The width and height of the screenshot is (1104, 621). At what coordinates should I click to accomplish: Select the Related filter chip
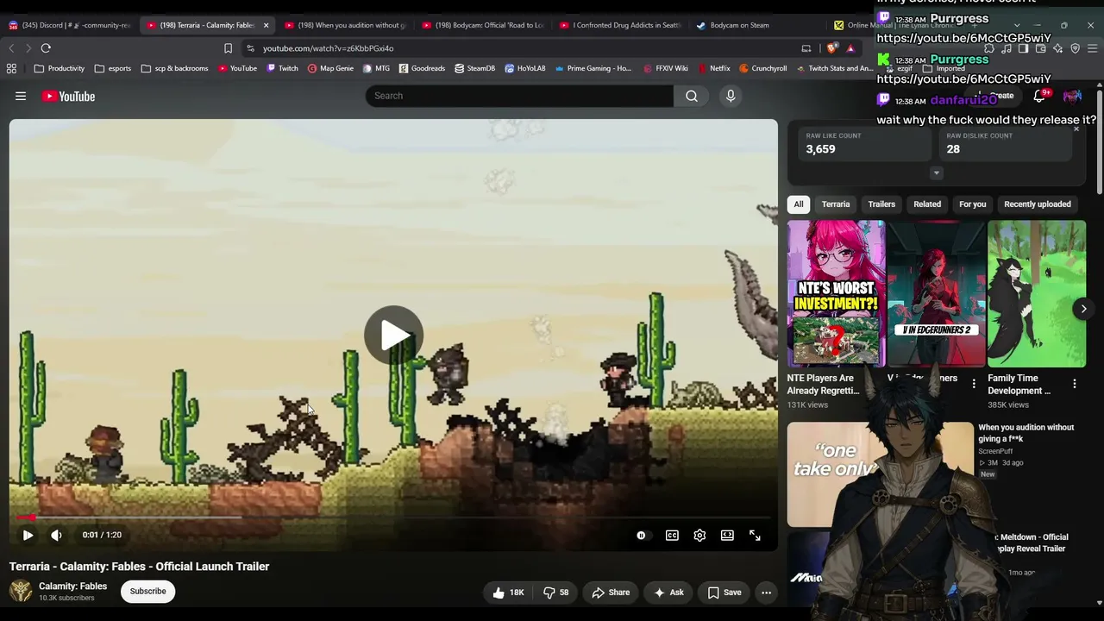[x=927, y=204]
